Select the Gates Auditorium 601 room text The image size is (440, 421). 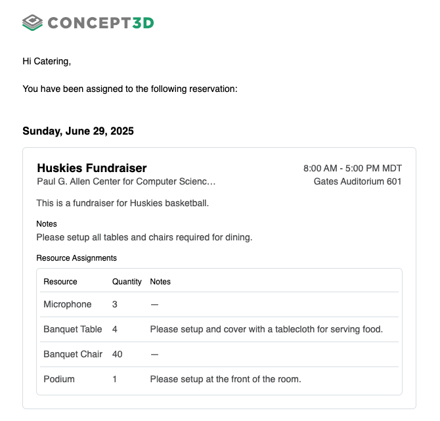pyautogui.click(x=357, y=181)
